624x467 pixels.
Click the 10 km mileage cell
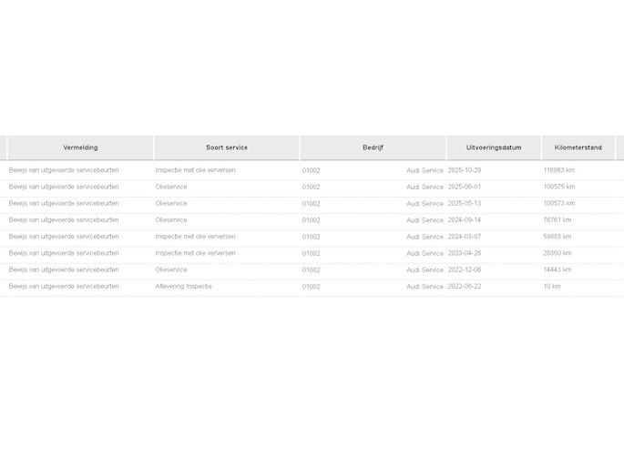tap(551, 287)
